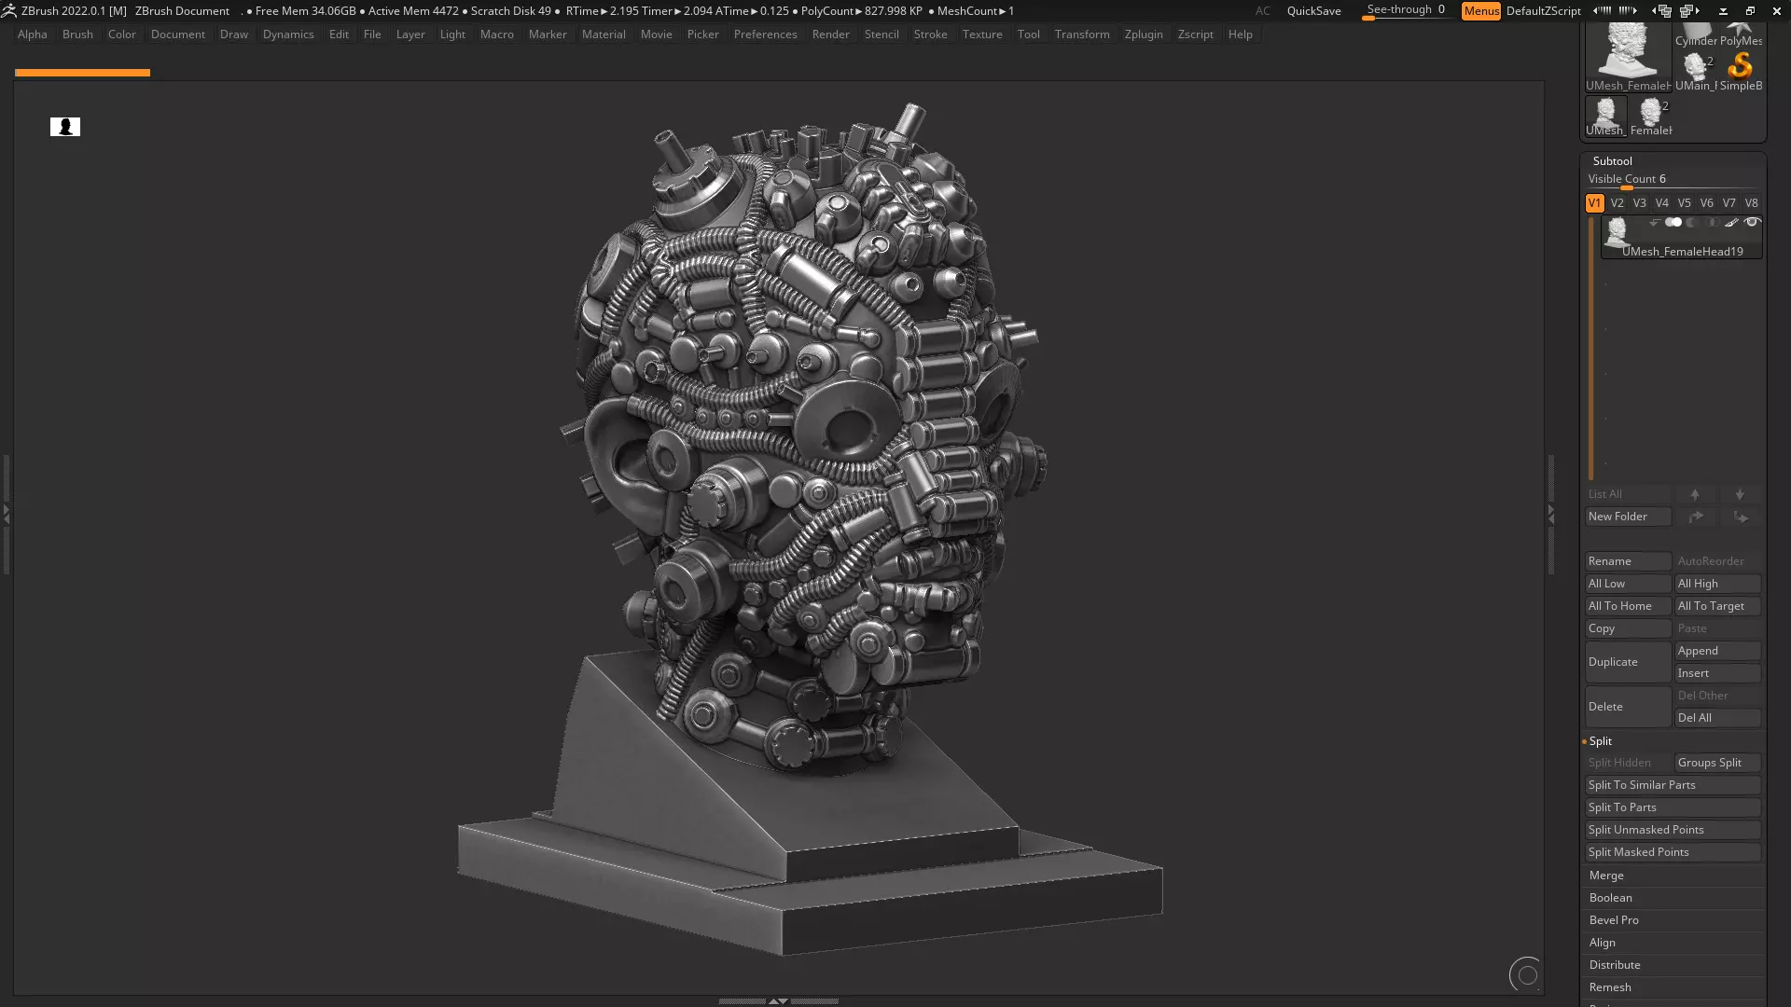Toggle the Menus button
This screenshot has width=1791, height=1007.
(x=1480, y=11)
